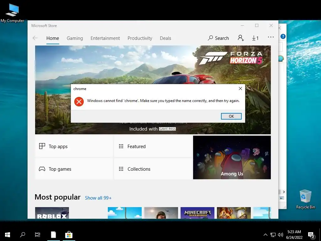
Task: Open Task View on the taskbar
Action: tap(38, 235)
